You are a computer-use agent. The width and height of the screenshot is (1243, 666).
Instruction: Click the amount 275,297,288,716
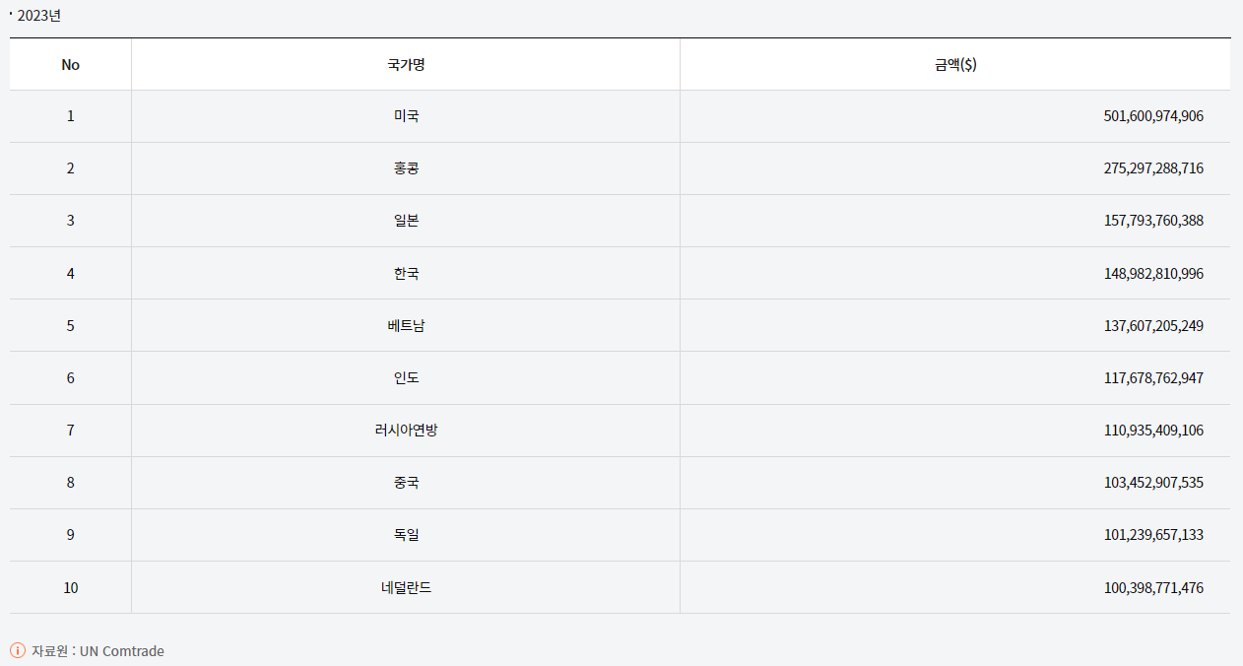[x=1153, y=168]
